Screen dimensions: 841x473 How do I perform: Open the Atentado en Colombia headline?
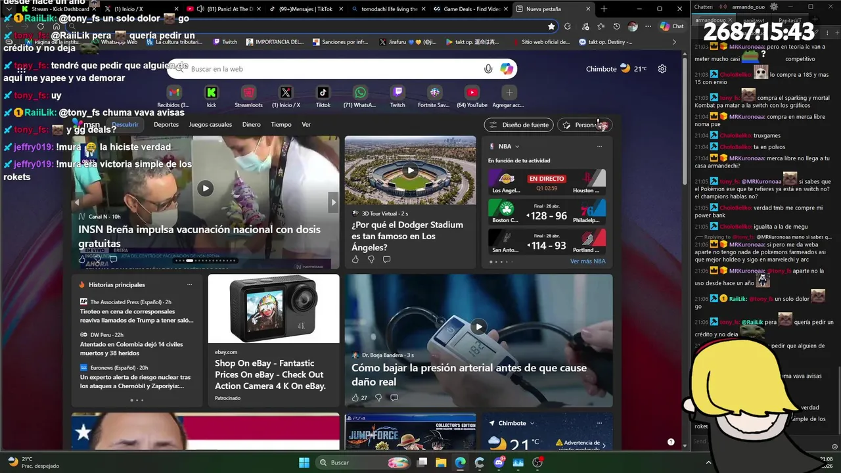tap(131, 348)
